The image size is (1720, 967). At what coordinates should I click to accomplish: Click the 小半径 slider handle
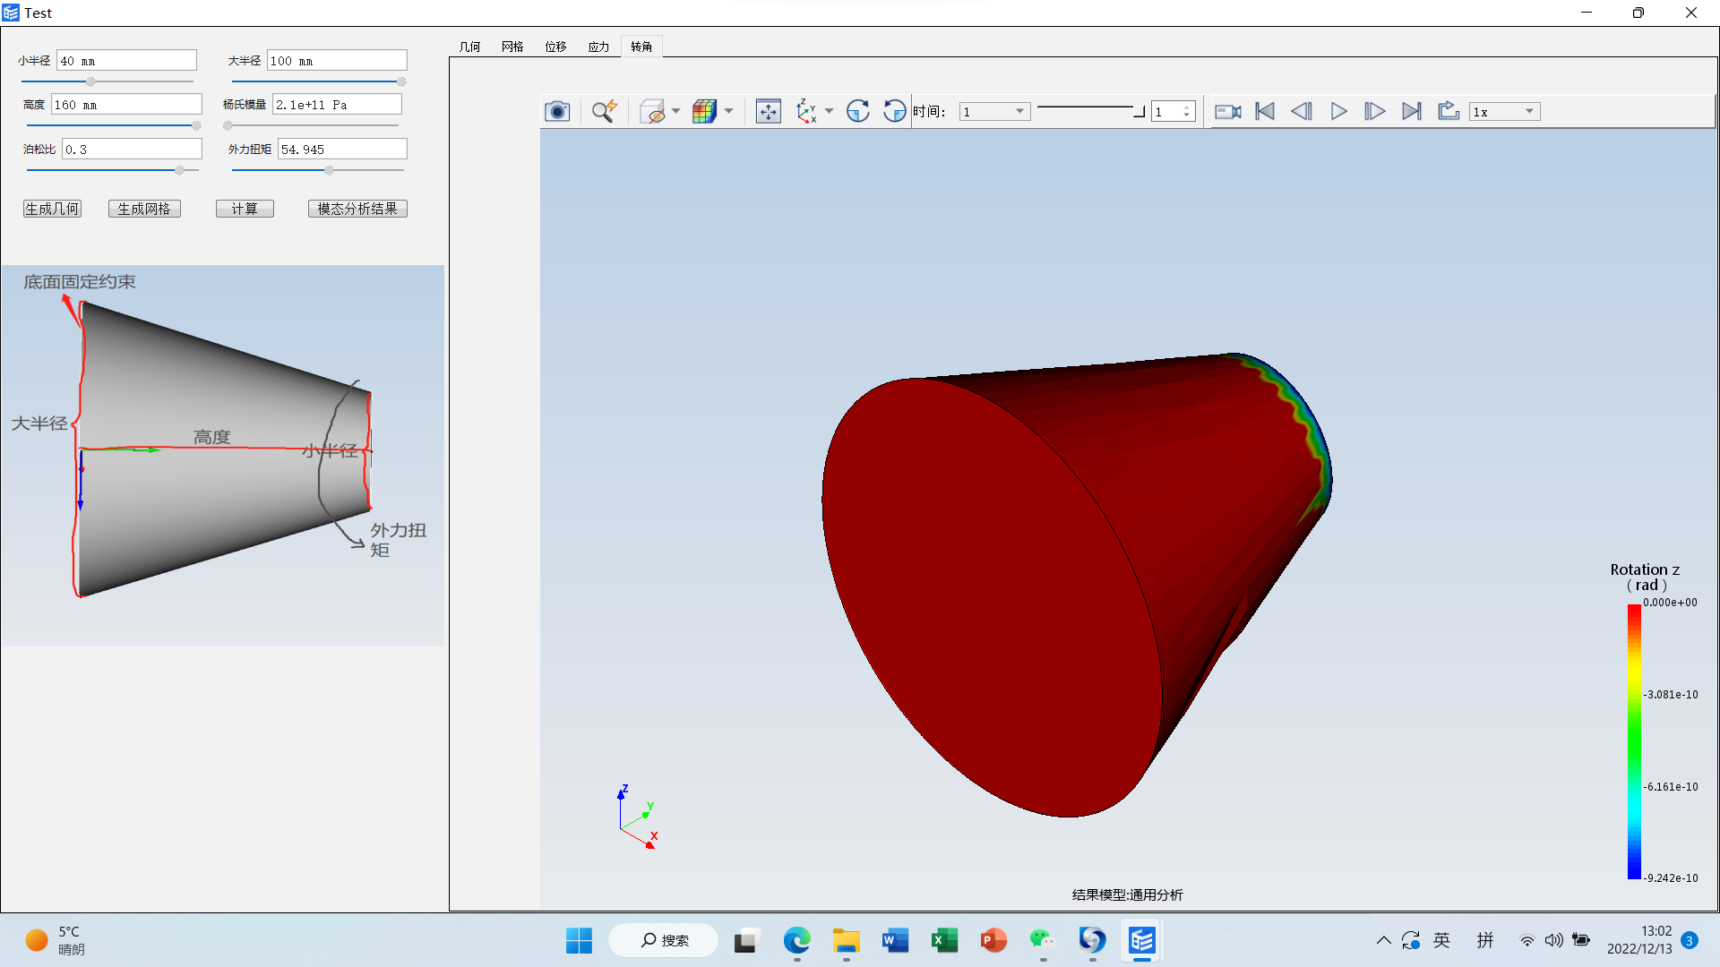pos(90,82)
